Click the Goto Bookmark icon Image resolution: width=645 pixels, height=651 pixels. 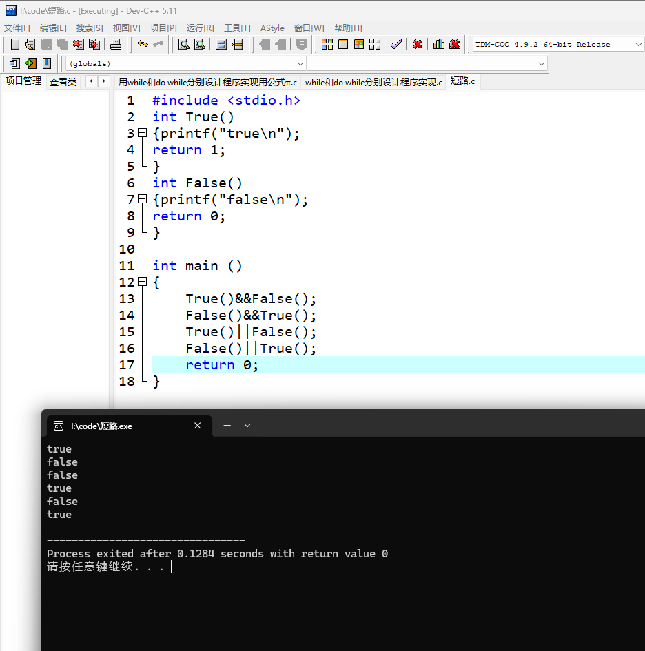pos(47,63)
